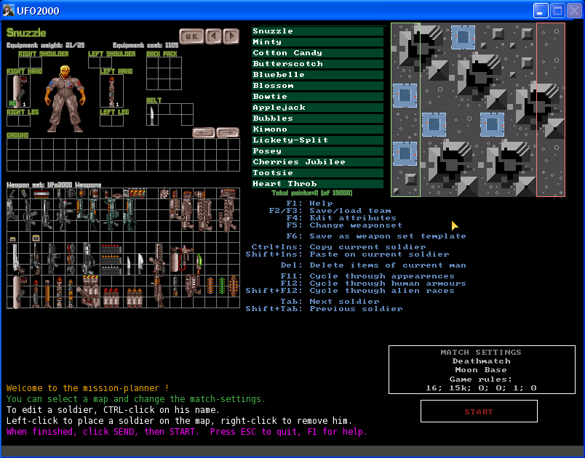Select soldier Snuzzle in the roster list

(x=317, y=31)
